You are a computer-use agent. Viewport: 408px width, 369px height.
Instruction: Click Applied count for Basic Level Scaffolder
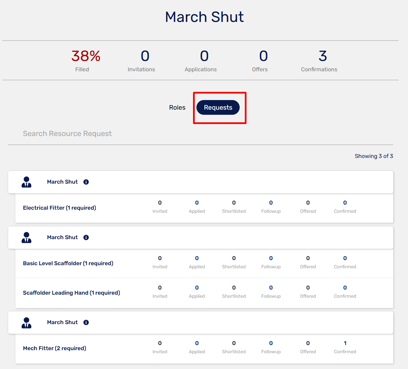coord(197,262)
